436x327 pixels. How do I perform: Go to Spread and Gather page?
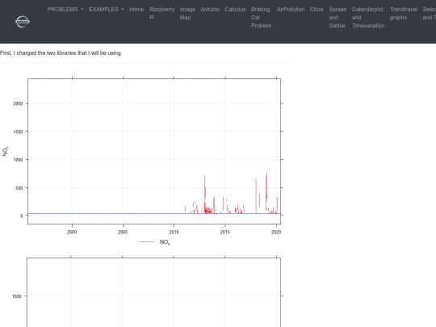337,18
